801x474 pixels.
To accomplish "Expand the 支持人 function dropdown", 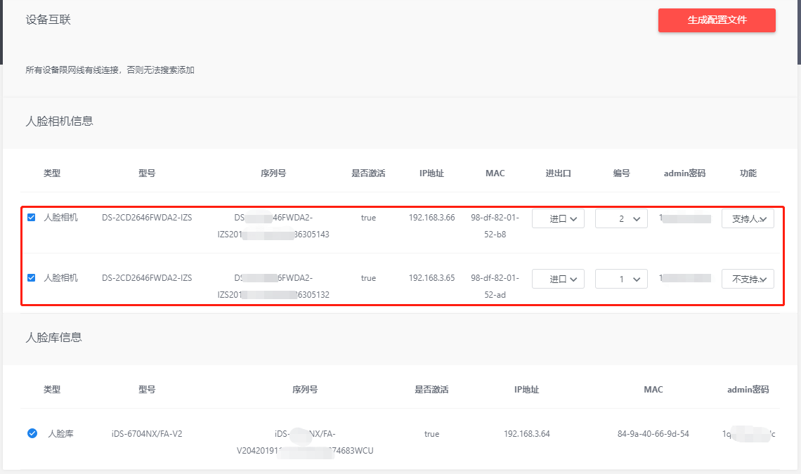I will click(748, 218).
